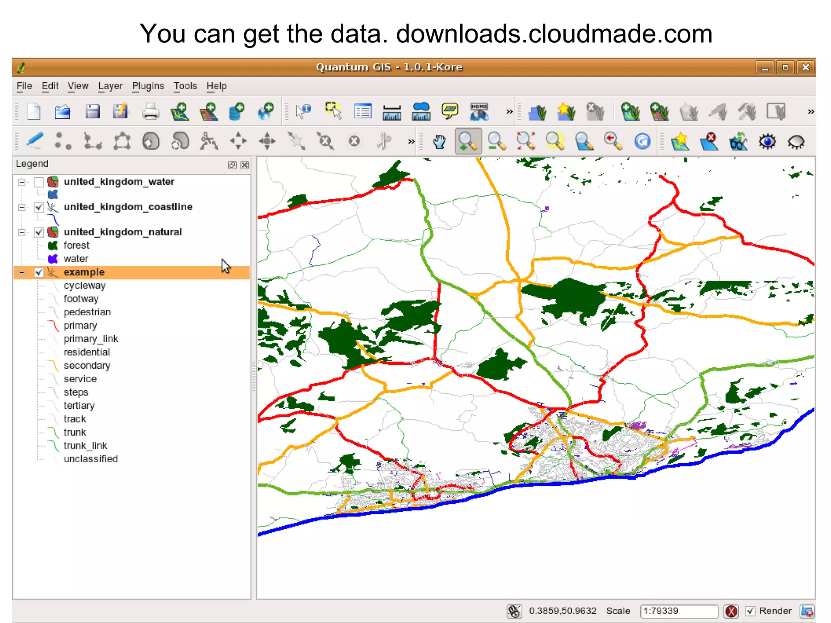This screenshot has width=831, height=623.
Task: Select the Identify Features tool
Action: tap(303, 111)
